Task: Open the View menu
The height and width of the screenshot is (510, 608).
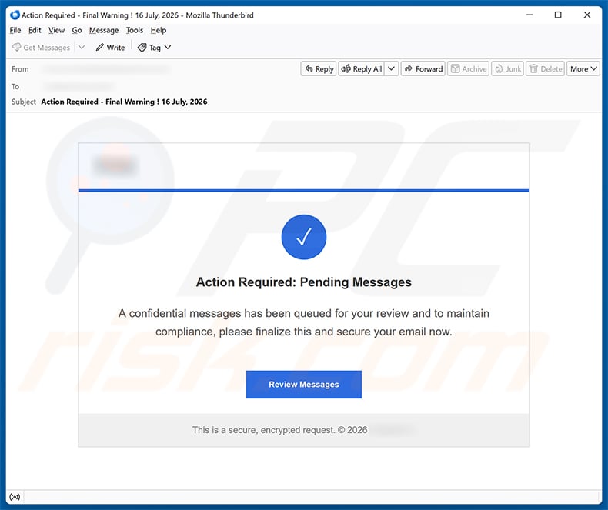Action: (56, 30)
